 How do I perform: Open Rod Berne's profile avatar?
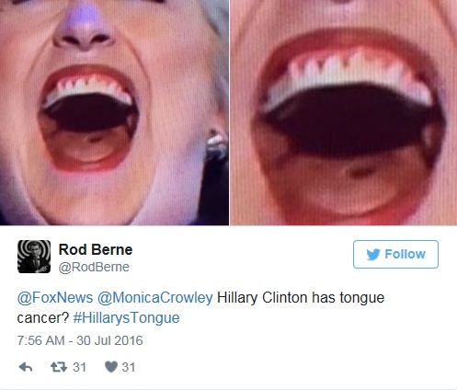[x=34, y=257]
